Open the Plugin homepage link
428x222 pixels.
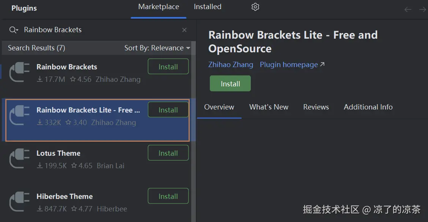click(292, 64)
